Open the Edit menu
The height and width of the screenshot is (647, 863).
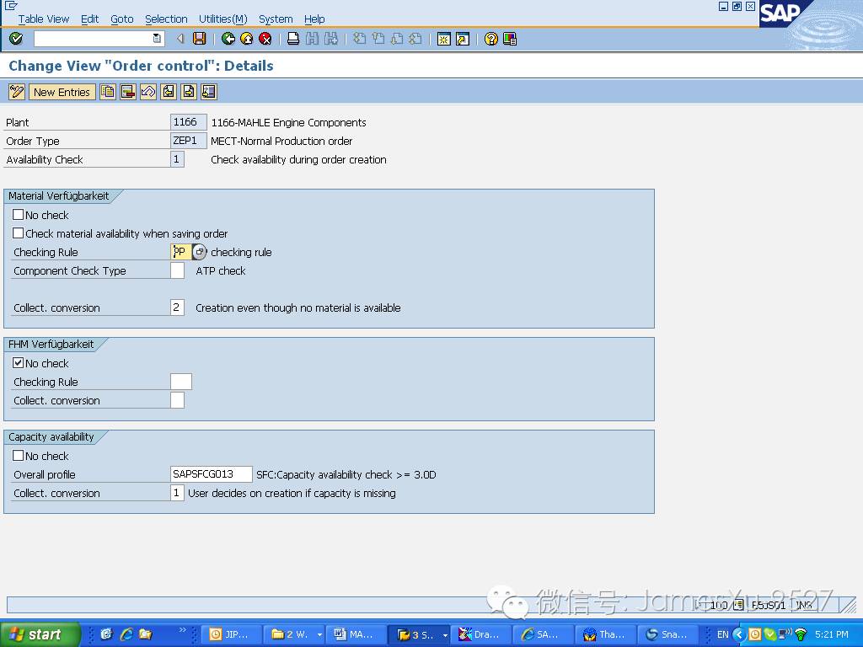pos(89,19)
